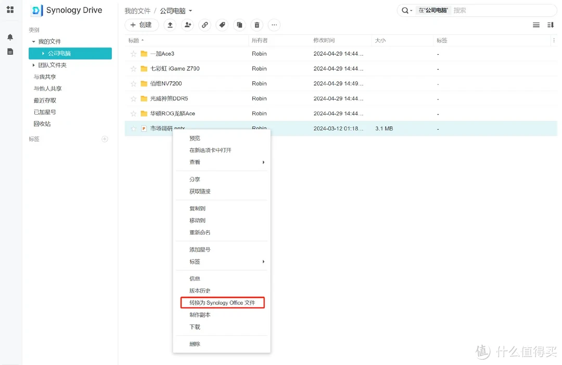Star the 华硕ROG龙鳞Ace folder
The width and height of the screenshot is (562, 365).
pos(133,114)
